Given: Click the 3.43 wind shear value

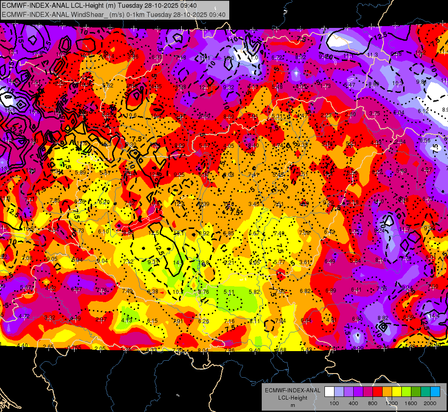Looking at the screenshot, I should (254, 204).
